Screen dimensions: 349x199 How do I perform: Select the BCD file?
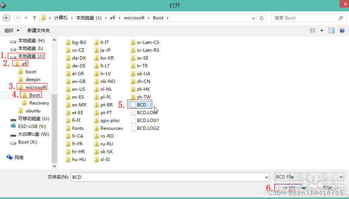point(141,105)
